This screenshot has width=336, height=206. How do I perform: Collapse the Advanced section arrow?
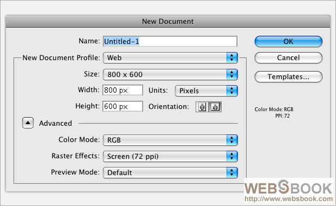click(x=28, y=123)
